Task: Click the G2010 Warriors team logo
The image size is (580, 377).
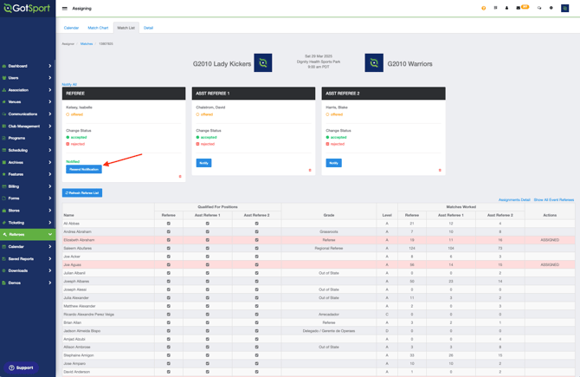Action: [374, 63]
